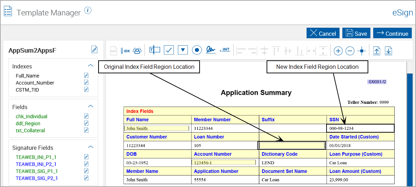Select TEAWEB_INI_P2_1 in Signature Fields
The width and height of the screenshot is (416, 187).
36,164
